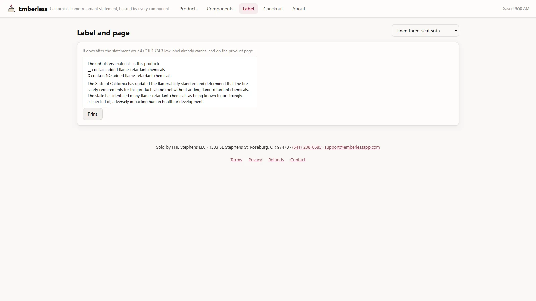Click the 'contain NO added flame-retardant' line
The height and width of the screenshot is (301, 536).
[x=129, y=76]
